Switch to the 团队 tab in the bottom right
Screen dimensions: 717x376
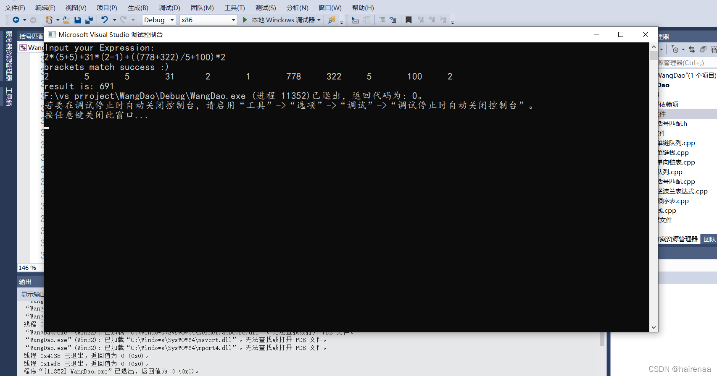709,239
